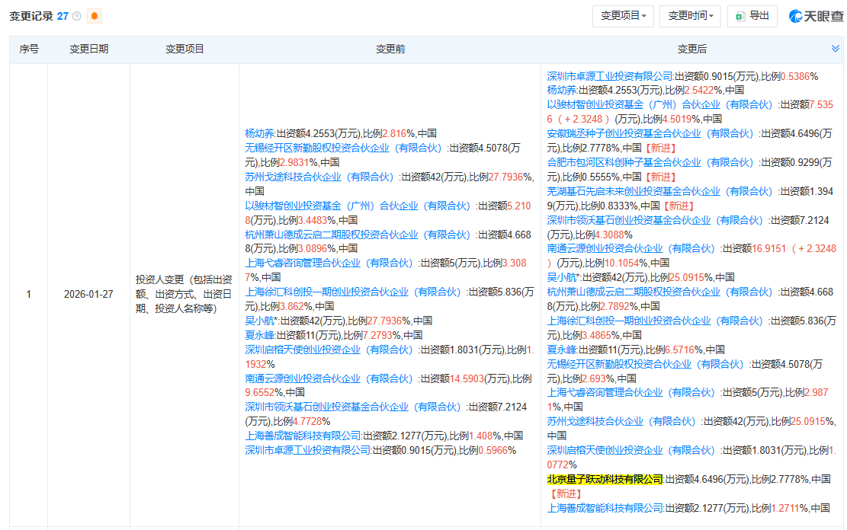Click the help question mark beside 27
Image resolution: width=847 pixels, height=530 pixels.
point(77,15)
